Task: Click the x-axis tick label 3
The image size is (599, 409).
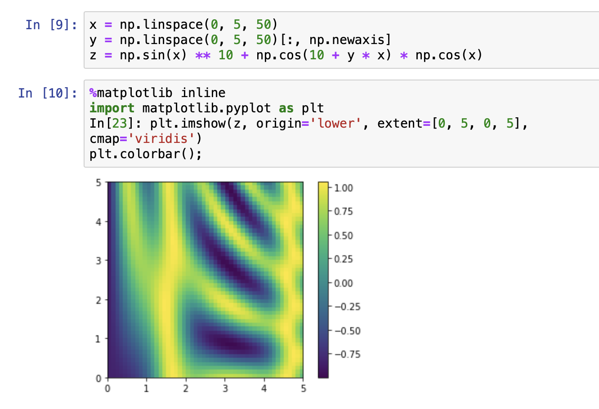Action: 225,388
